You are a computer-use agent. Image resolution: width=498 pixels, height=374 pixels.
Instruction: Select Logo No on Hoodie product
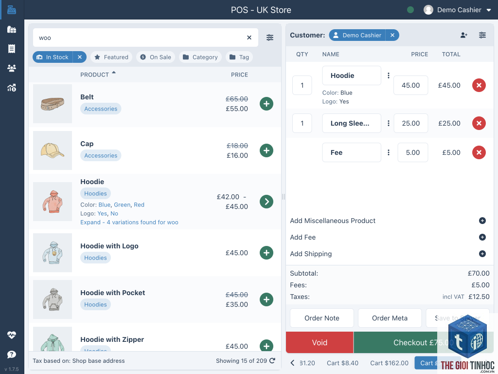pyautogui.click(x=114, y=213)
